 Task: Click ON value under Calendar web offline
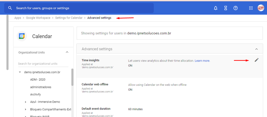click(x=130, y=90)
